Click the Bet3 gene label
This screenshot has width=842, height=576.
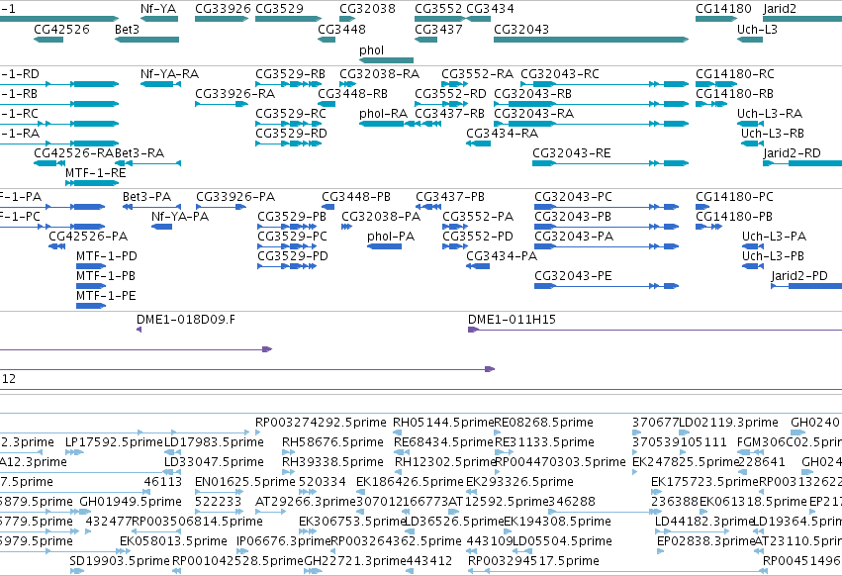(x=128, y=29)
